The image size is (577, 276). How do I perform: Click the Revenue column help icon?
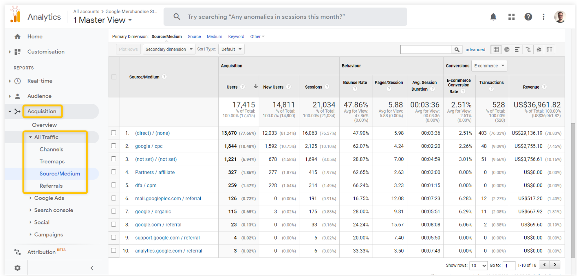click(544, 87)
